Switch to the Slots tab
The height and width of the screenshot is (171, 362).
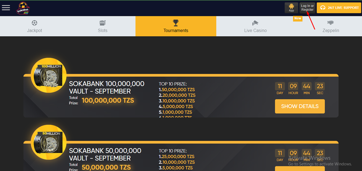(102, 26)
